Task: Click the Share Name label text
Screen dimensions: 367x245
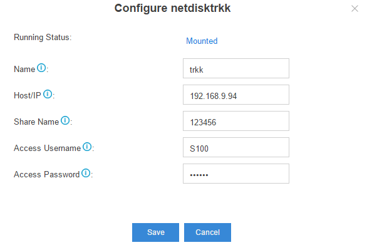Action: click(x=36, y=122)
